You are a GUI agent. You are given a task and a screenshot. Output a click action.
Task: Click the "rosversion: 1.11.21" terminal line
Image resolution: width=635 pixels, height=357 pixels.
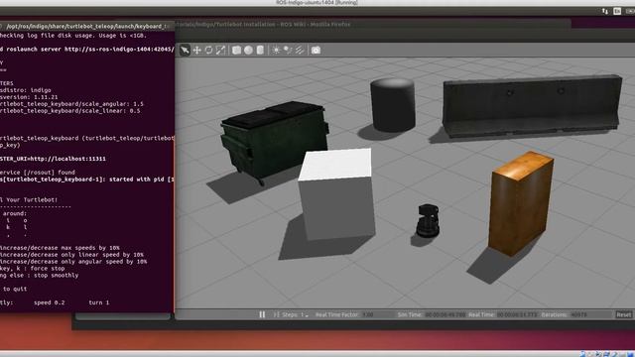click(x=29, y=97)
